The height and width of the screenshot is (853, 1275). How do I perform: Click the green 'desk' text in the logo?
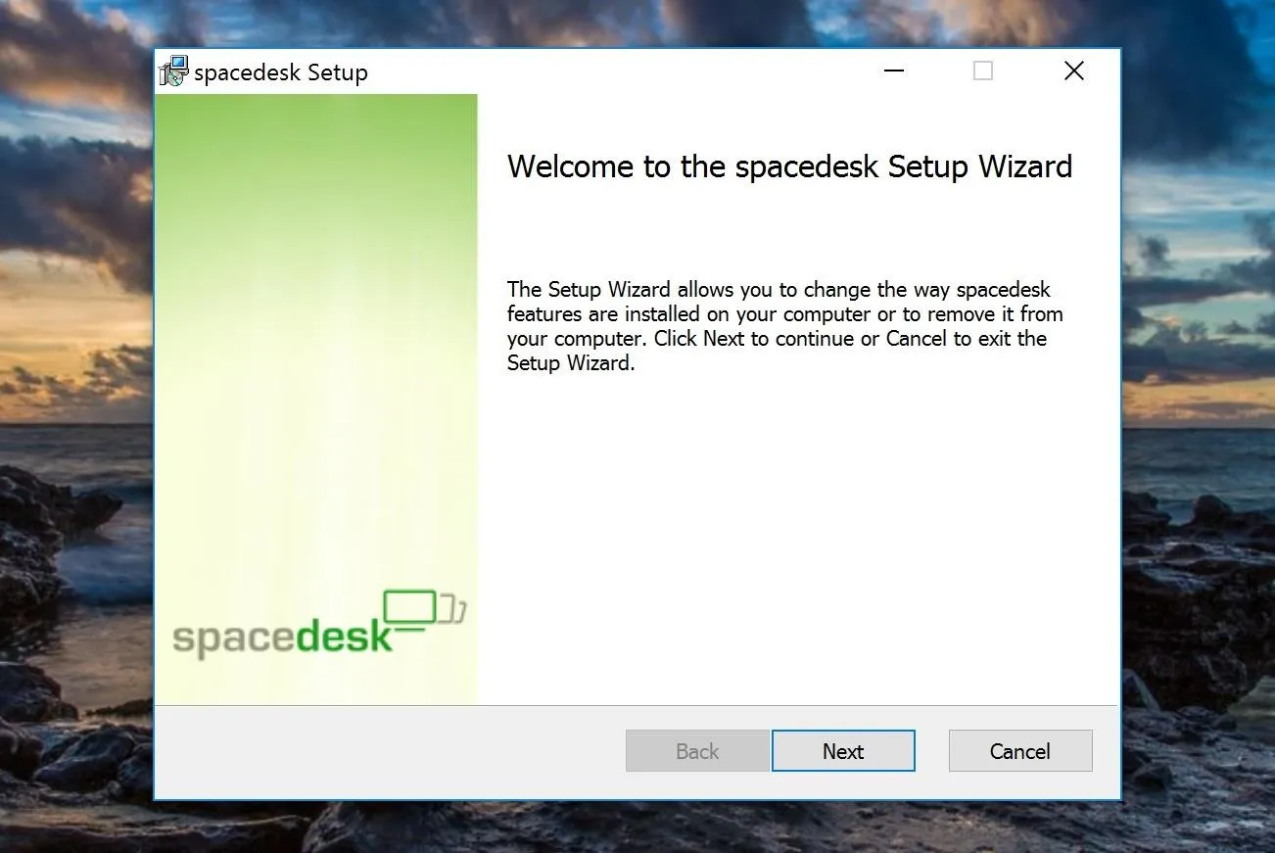[343, 635]
